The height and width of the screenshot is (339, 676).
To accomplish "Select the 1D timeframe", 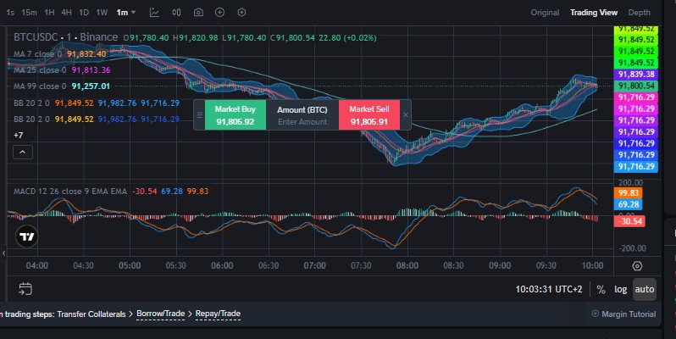I will click(x=84, y=13).
